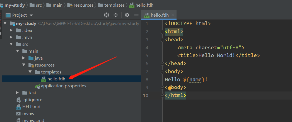This screenshot has height=122, width=292.
Task: Click the yellow intention lightbulb on line 9
Action: click(x=170, y=88)
